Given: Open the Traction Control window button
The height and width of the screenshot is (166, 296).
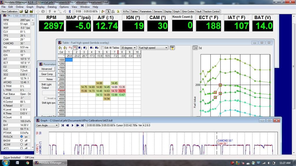Looking at the screenshot, I should coord(211,12).
